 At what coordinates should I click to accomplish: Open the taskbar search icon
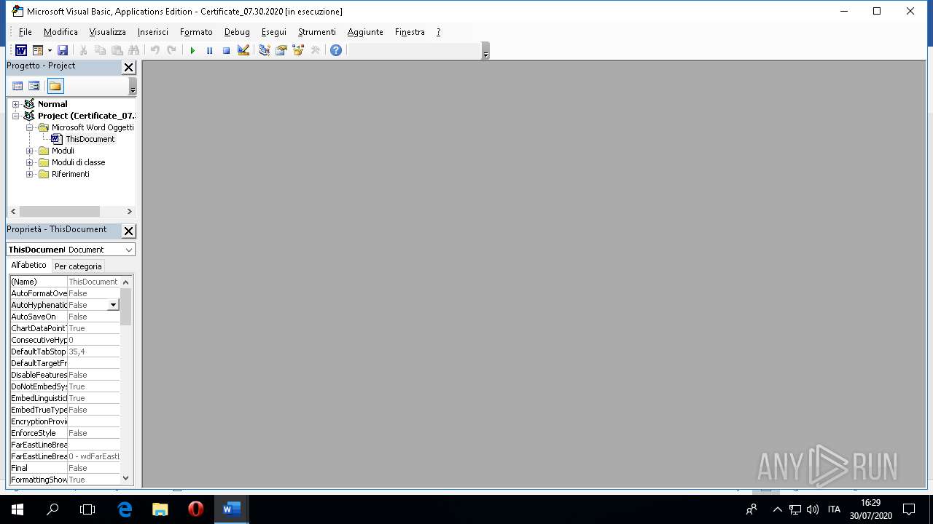click(x=52, y=509)
